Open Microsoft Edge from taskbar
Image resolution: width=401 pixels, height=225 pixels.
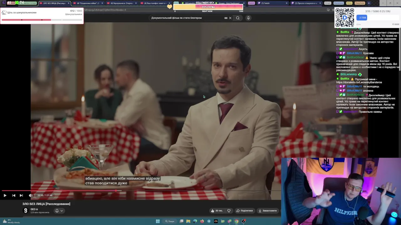(x=195, y=221)
